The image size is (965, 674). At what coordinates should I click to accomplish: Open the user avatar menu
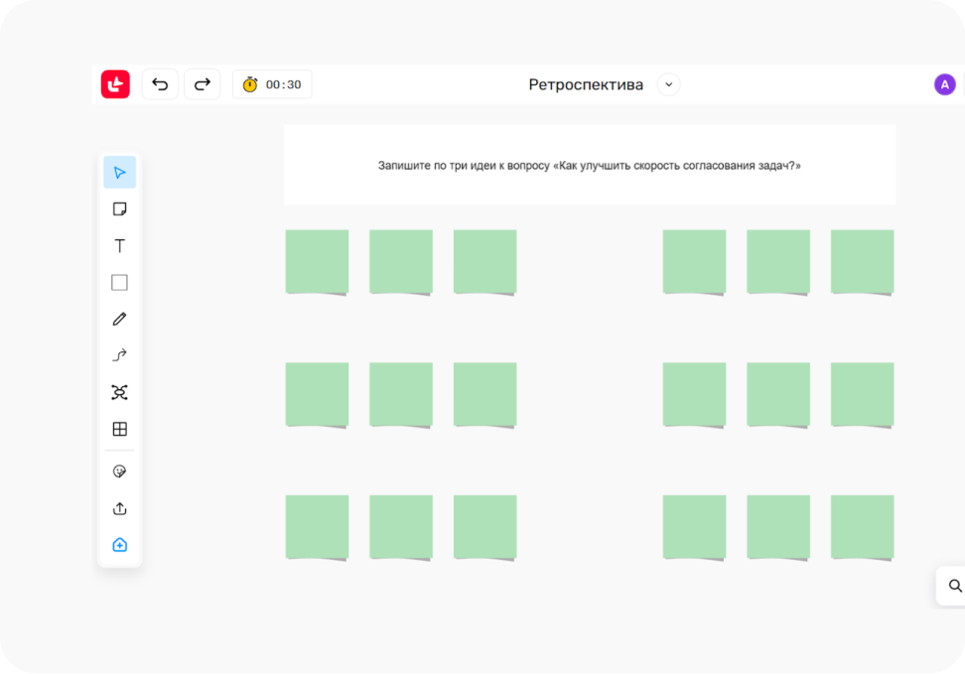click(x=944, y=84)
